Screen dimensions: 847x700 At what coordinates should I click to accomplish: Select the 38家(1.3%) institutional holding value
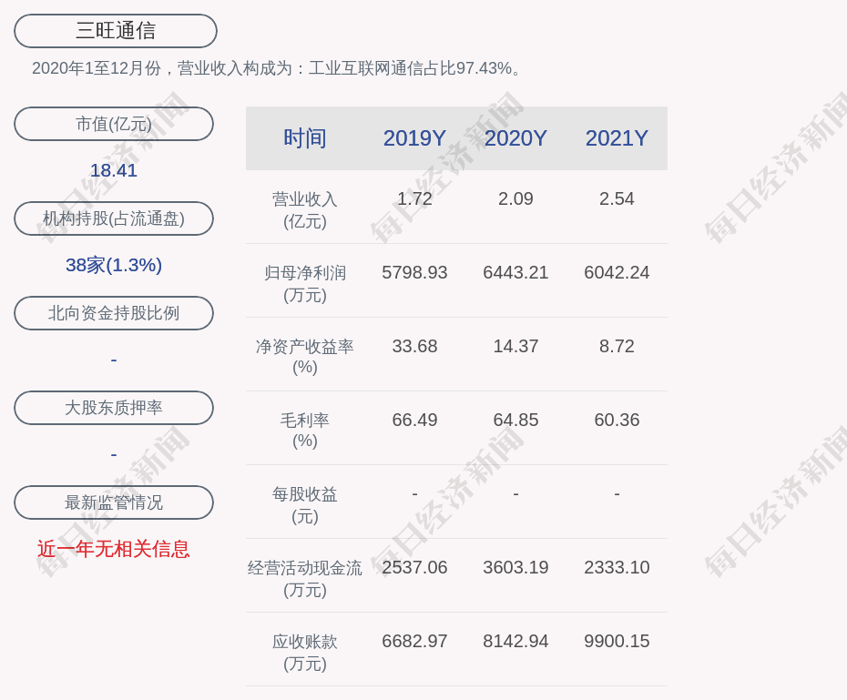point(114,265)
